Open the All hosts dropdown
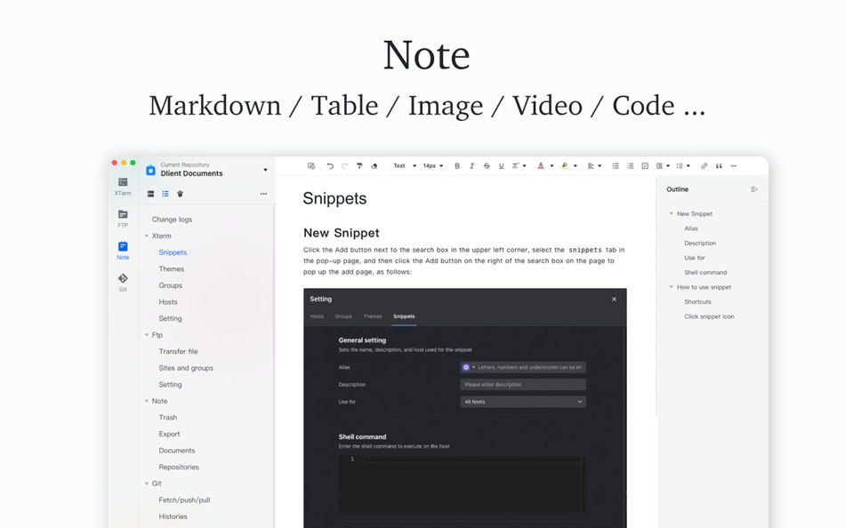The height and width of the screenshot is (528, 845). (523, 402)
